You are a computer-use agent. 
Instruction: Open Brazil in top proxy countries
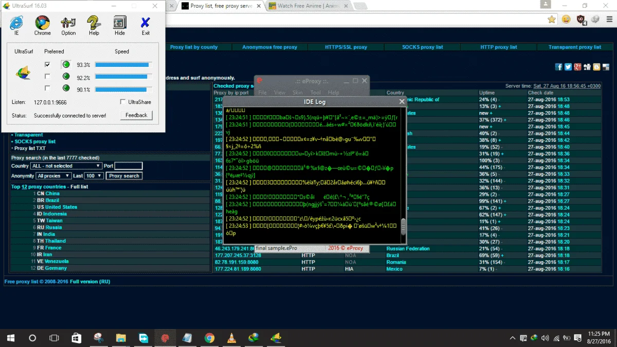click(52, 200)
